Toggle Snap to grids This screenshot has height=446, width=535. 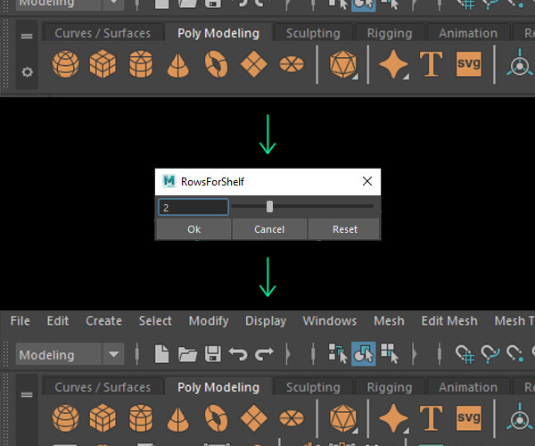(465, 354)
